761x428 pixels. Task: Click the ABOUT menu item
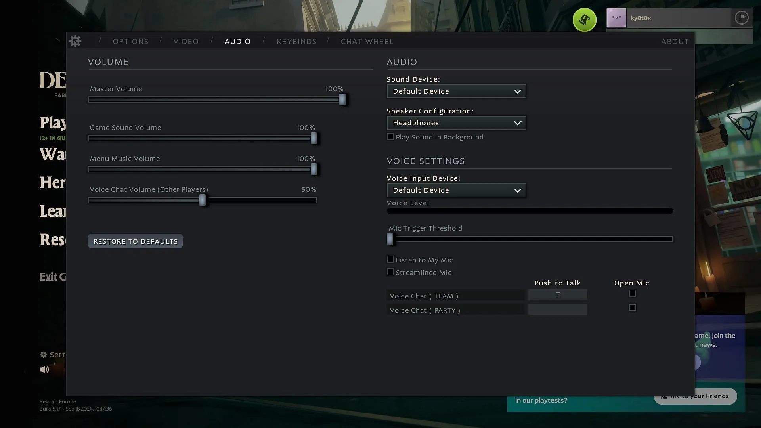pyautogui.click(x=675, y=41)
